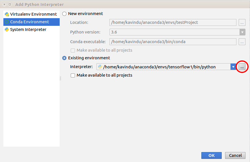Expand the Python version dropdown

pos(242,32)
